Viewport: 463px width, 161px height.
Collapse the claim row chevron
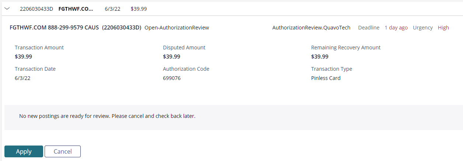7,8
